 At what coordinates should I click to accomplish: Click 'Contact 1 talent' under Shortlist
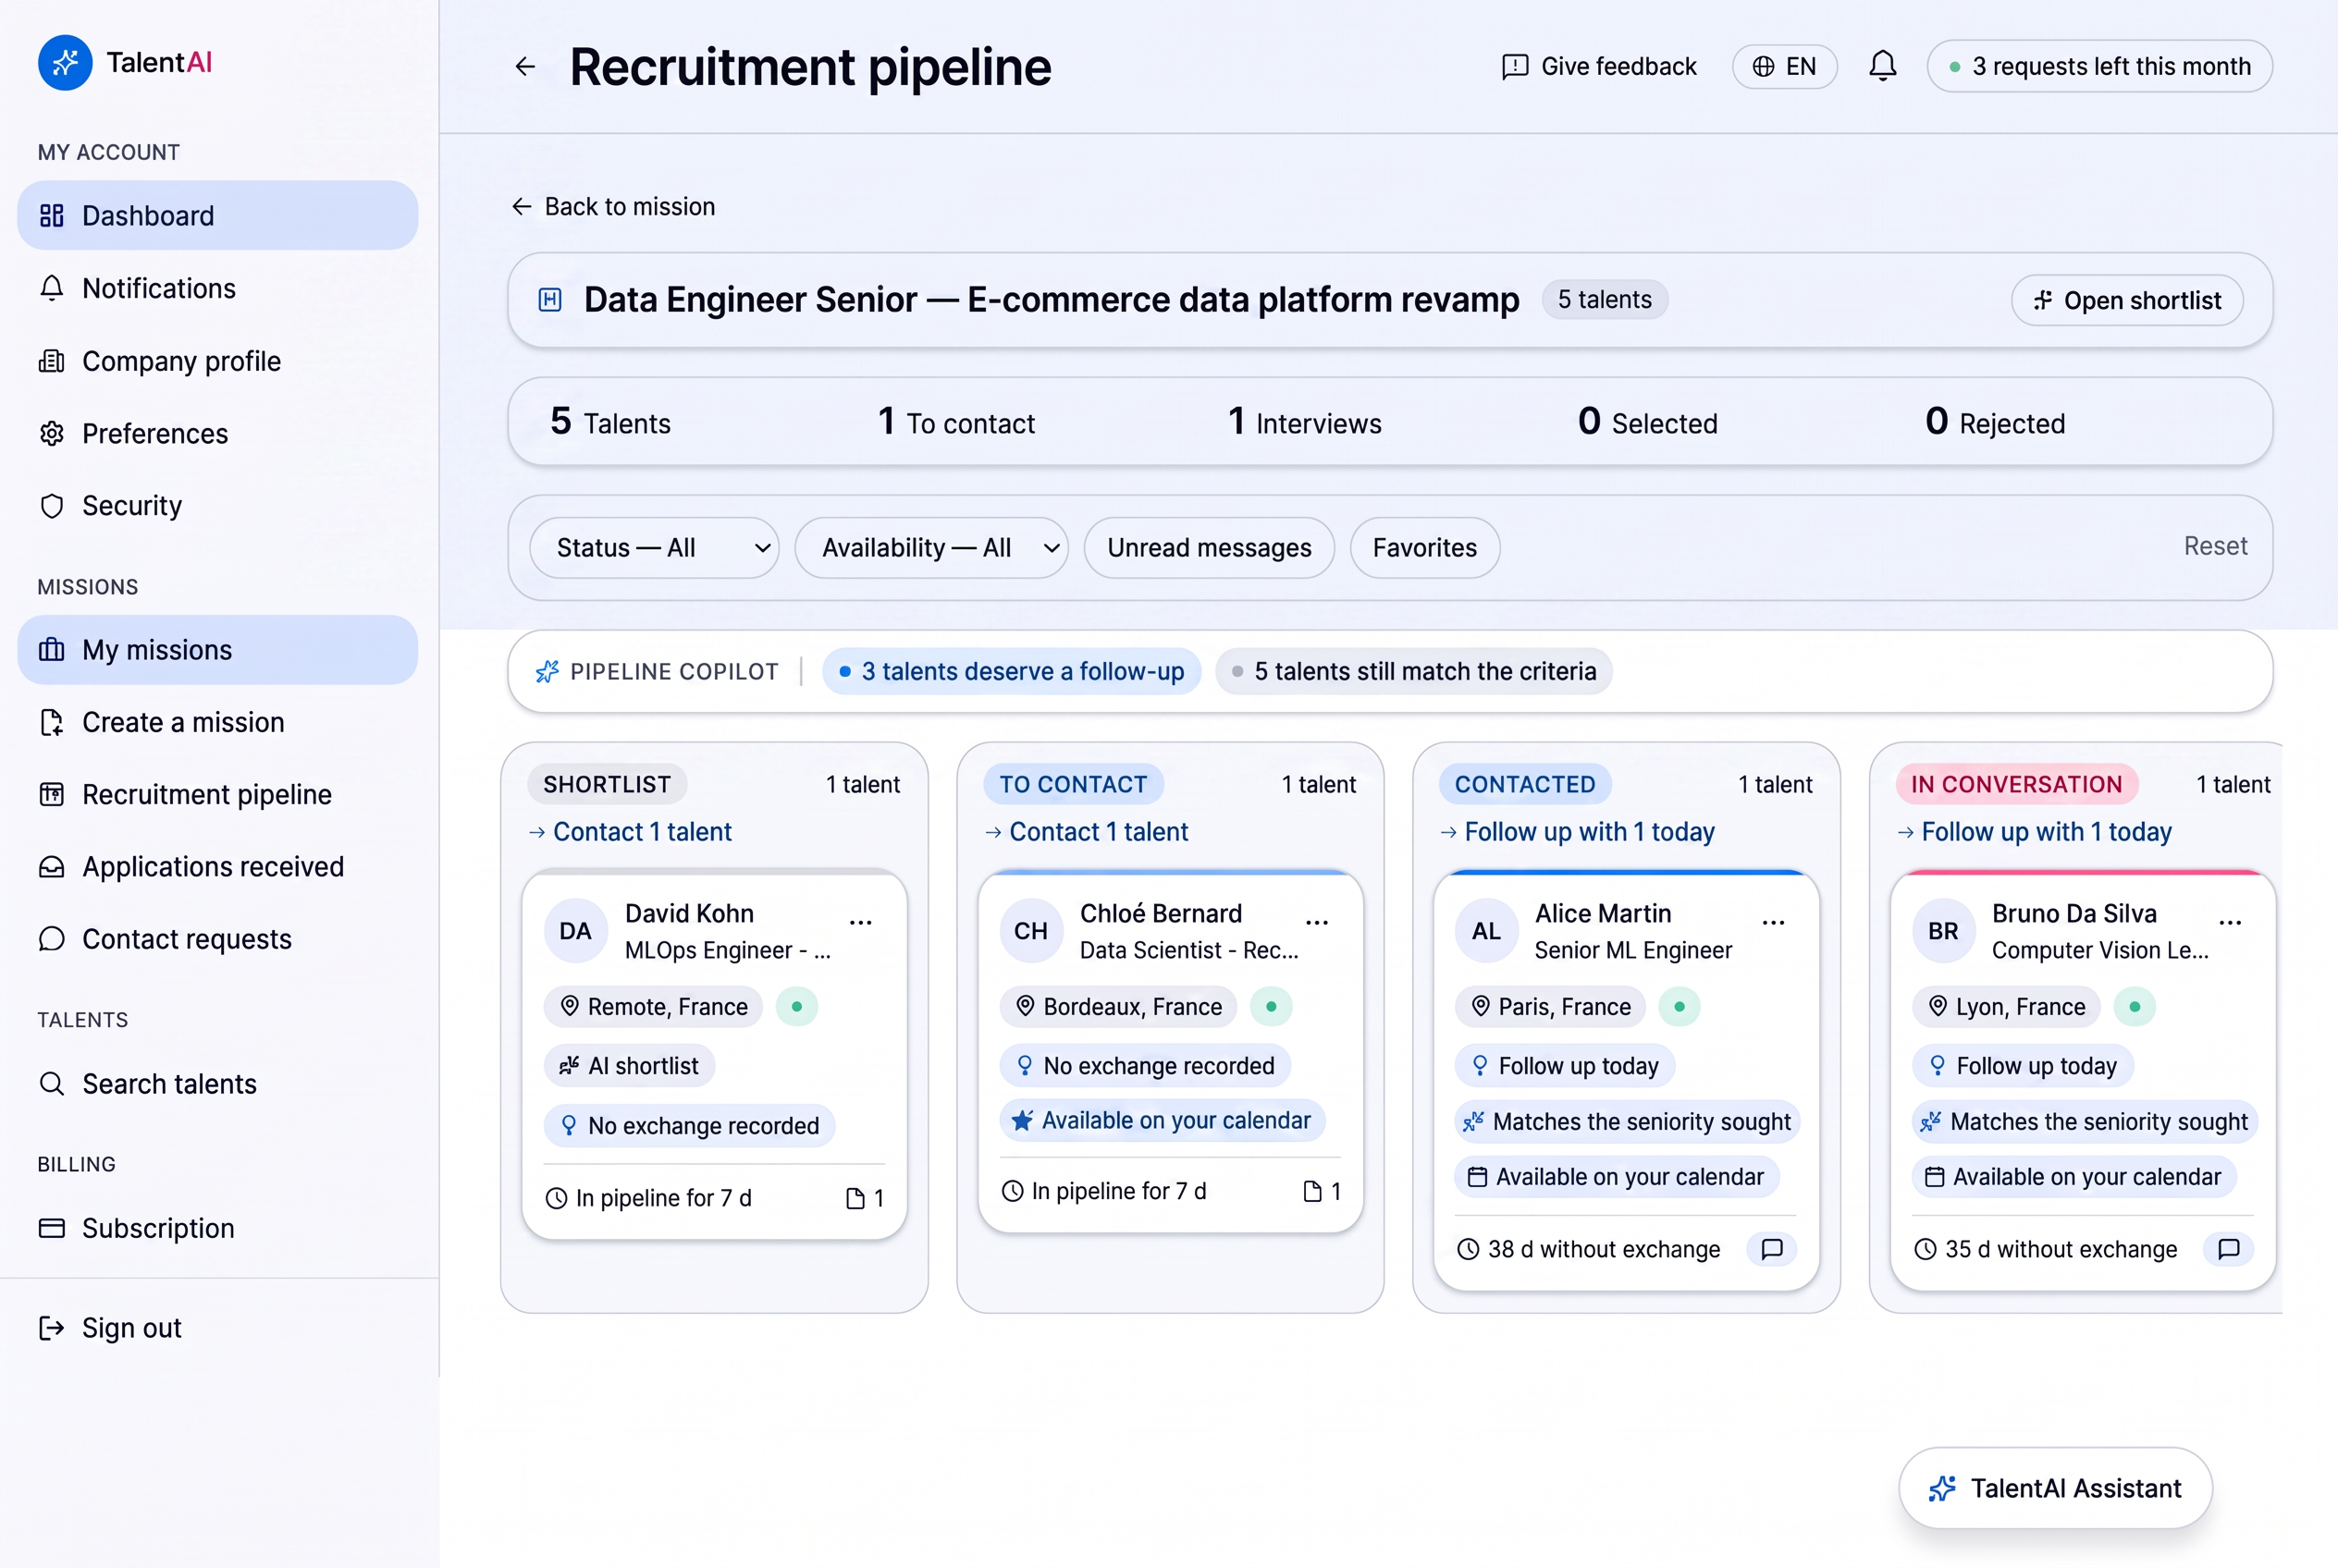630,832
